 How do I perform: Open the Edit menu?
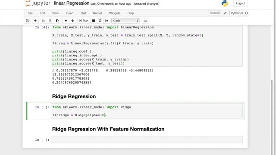pyautogui.click(x=42, y=13)
